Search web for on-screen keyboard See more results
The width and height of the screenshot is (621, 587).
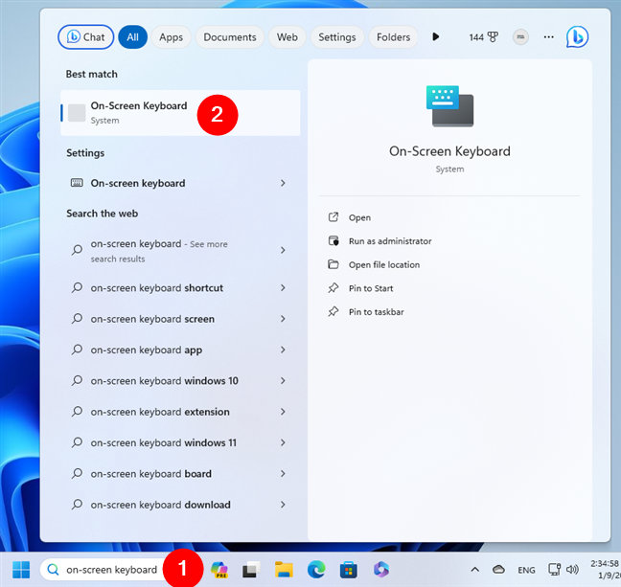coord(180,251)
